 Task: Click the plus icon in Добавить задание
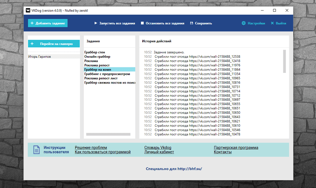(32, 23)
